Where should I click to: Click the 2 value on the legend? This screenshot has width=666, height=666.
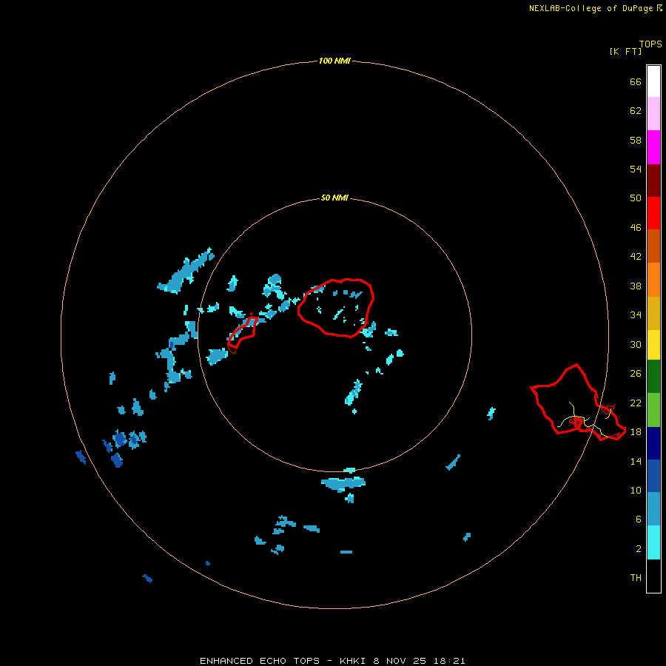tap(638, 549)
